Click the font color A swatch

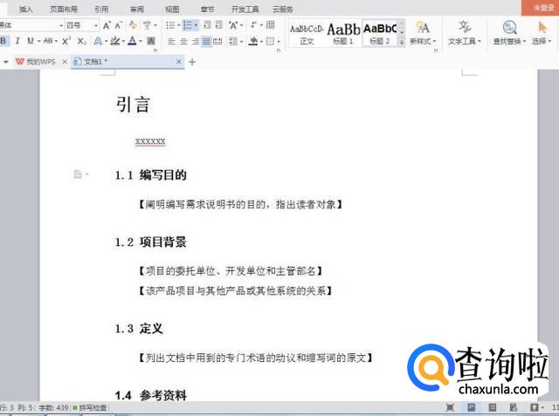(131, 41)
